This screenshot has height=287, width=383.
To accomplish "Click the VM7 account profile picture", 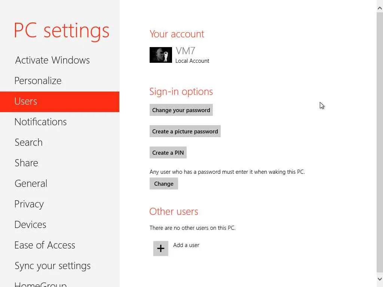I will coord(161,55).
